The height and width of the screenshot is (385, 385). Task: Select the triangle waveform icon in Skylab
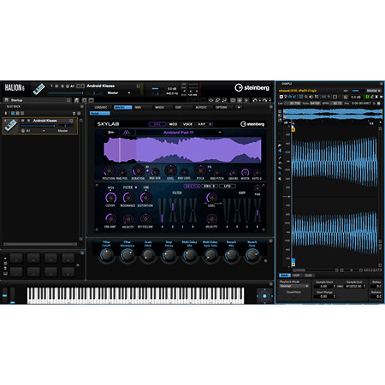[126, 133]
